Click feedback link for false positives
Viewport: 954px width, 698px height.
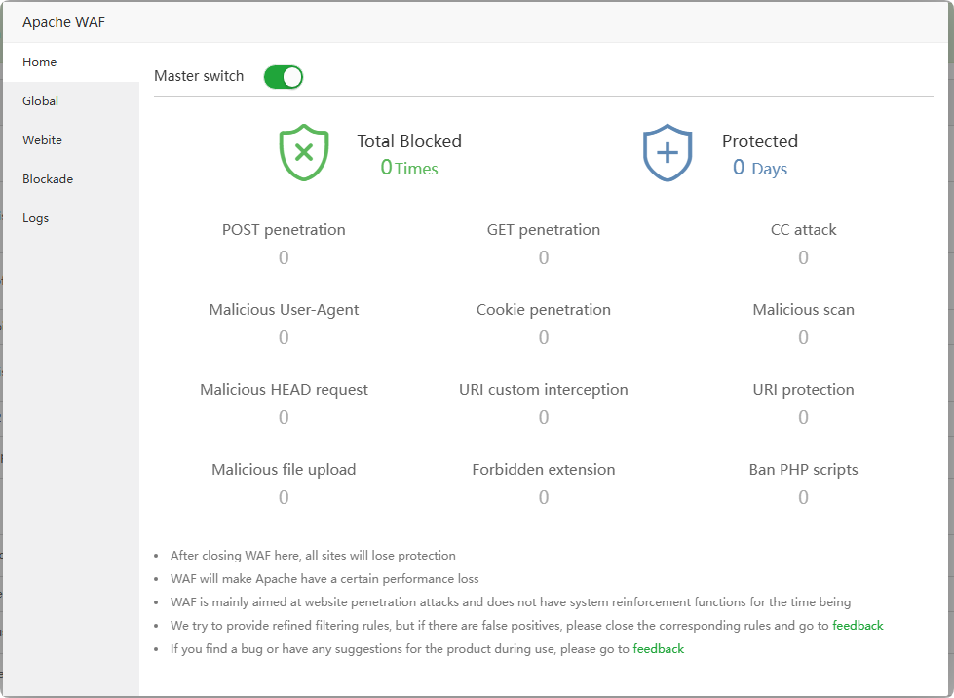[858, 626]
